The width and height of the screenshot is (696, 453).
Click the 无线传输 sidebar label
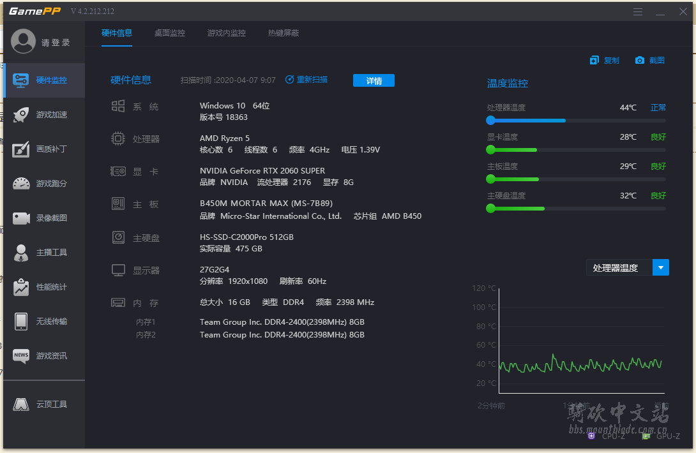point(52,321)
